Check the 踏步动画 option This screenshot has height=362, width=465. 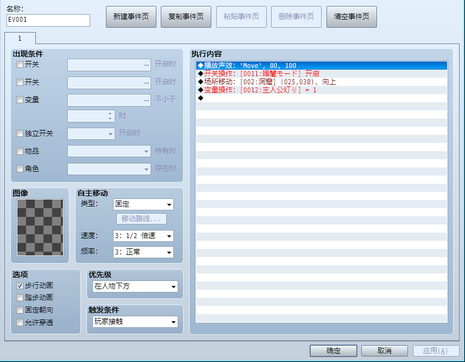point(20,297)
